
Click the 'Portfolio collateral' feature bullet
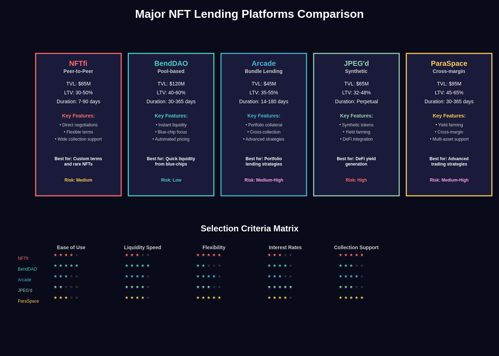click(264, 125)
